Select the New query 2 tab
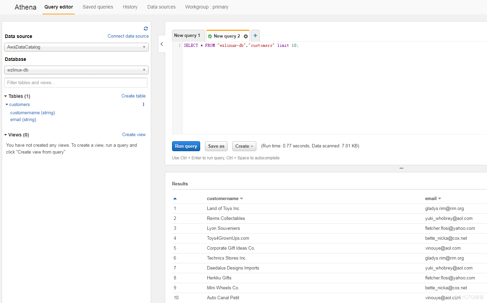This screenshot has width=487, height=303. (x=227, y=36)
